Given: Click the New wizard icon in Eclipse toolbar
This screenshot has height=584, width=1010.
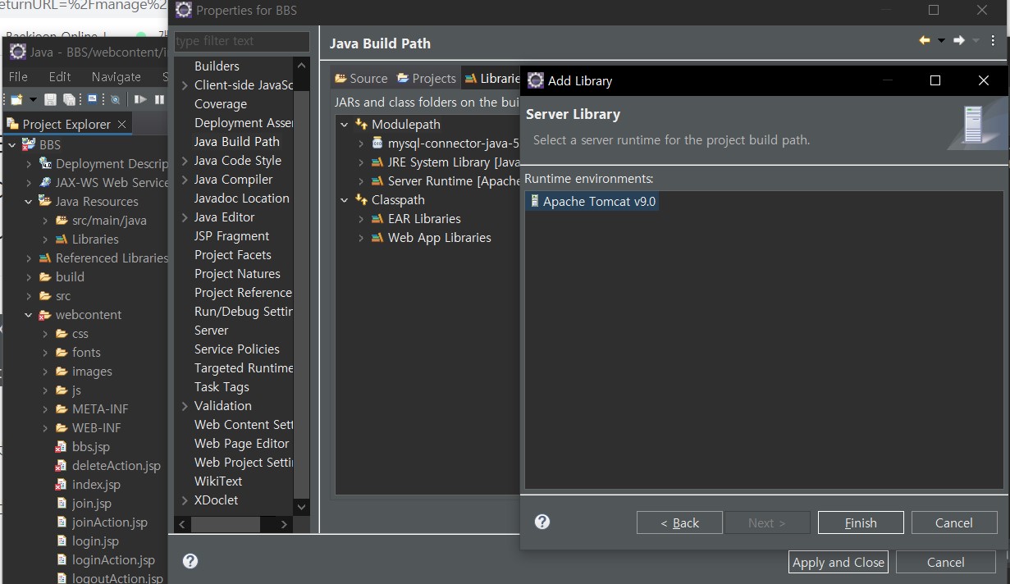Looking at the screenshot, I should point(16,99).
